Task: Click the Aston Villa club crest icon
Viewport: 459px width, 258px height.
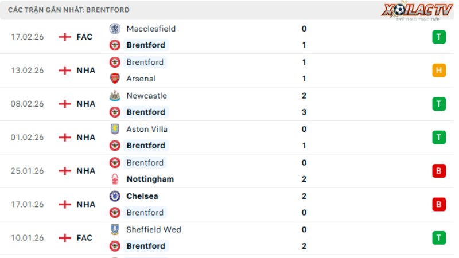Action: pyautogui.click(x=115, y=129)
